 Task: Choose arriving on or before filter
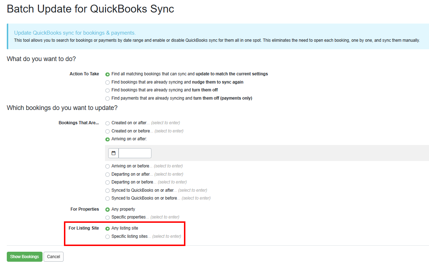pos(107,166)
